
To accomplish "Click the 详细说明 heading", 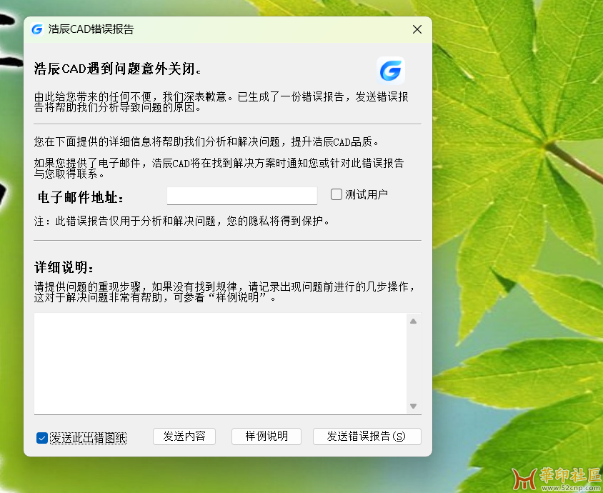I will (x=64, y=267).
